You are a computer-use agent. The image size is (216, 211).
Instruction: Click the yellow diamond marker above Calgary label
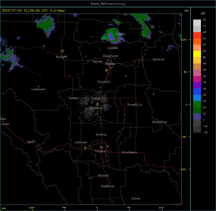pyautogui.click(x=101, y=148)
